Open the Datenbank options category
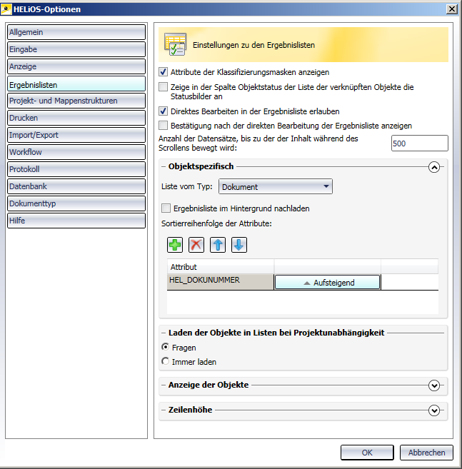This screenshot has width=462, height=469. click(76, 186)
